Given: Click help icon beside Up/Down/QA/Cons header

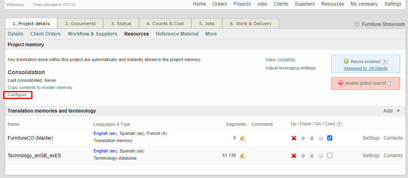Looking at the screenshot, I should tap(340, 124).
